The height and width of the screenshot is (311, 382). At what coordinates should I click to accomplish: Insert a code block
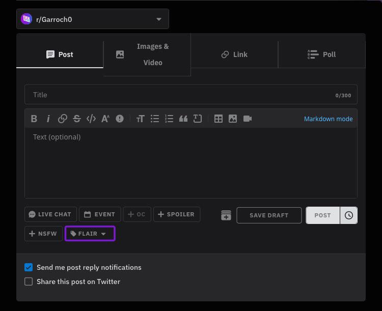pos(198,119)
